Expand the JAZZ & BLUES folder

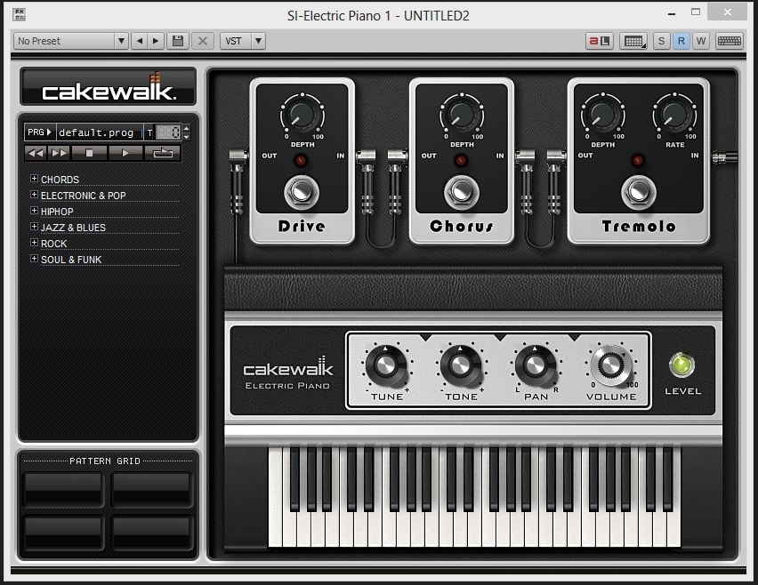[34, 226]
